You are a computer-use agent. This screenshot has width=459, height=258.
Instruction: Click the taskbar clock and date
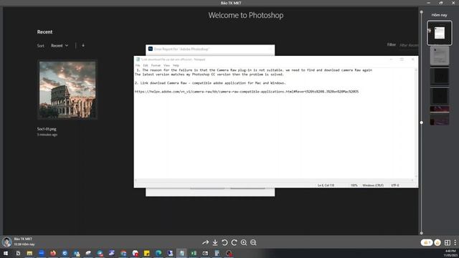point(450,253)
